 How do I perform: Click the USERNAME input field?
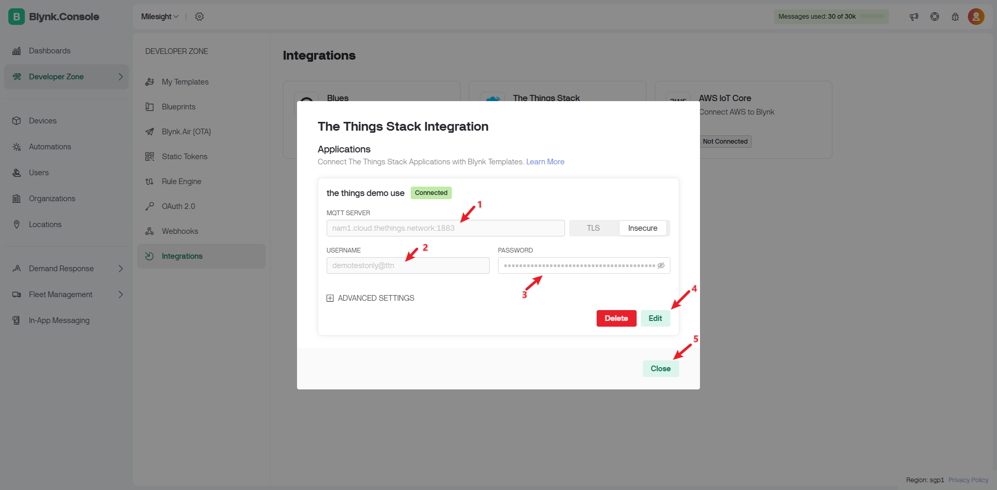point(408,265)
